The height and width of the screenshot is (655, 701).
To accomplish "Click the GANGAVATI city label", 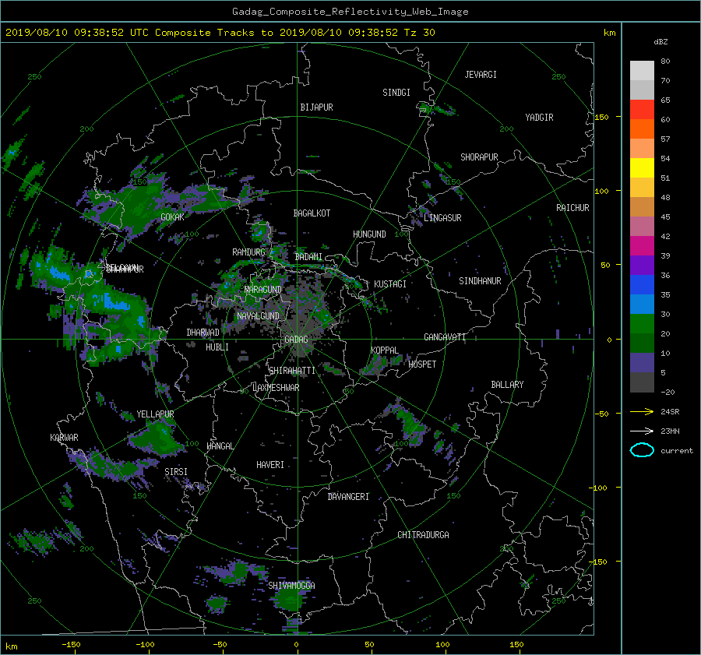I will click(445, 337).
